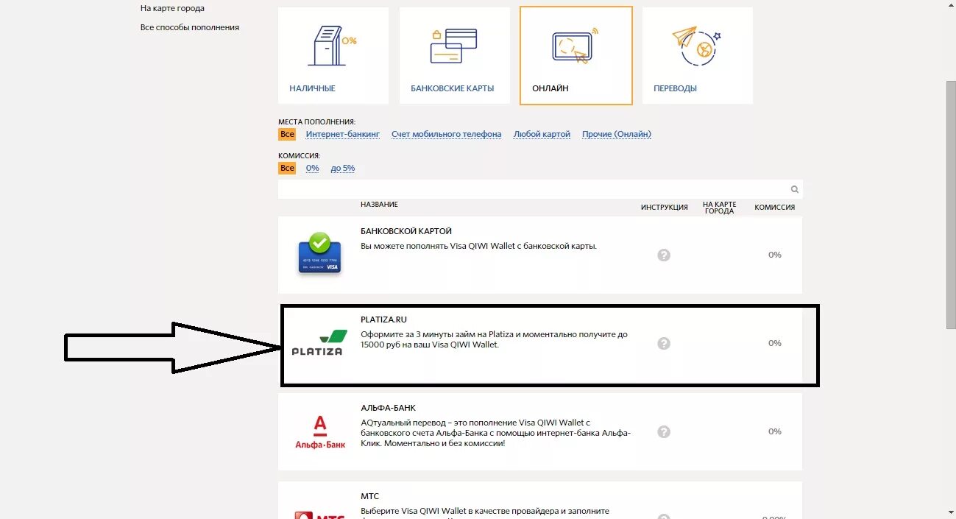Click the НА КАРТЕ ГОРОДА column header
The height and width of the screenshot is (519, 956).
tap(719, 208)
